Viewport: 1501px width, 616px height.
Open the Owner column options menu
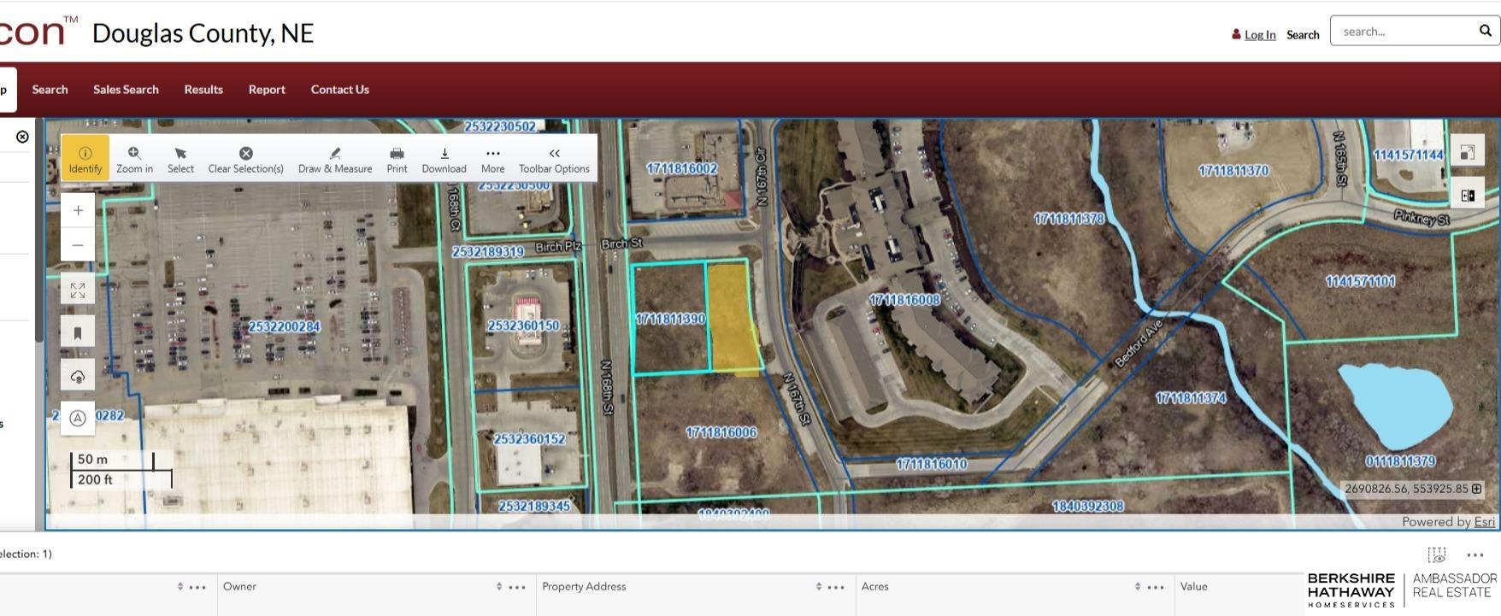coord(517,587)
